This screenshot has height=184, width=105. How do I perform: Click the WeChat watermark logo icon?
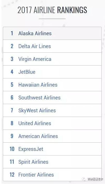point(84,179)
